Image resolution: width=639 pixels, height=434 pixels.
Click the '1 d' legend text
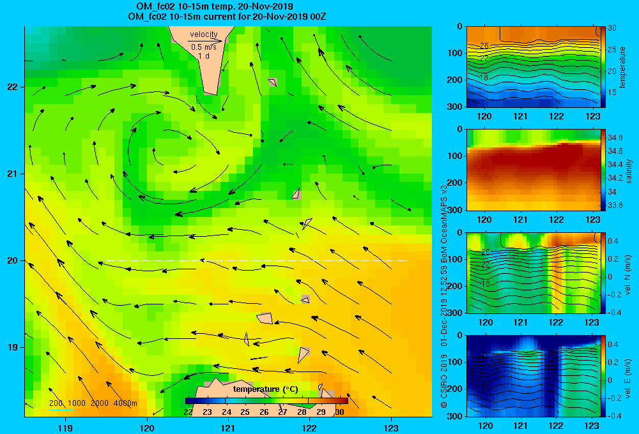(x=204, y=56)
